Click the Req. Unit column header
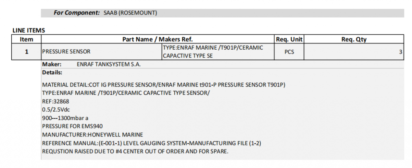The width and height of the screenshot is (412, 168). click(289, 40)
